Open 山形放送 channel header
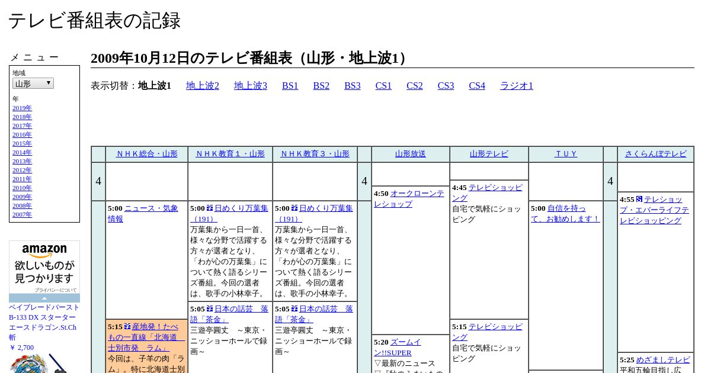 (411, 154)
